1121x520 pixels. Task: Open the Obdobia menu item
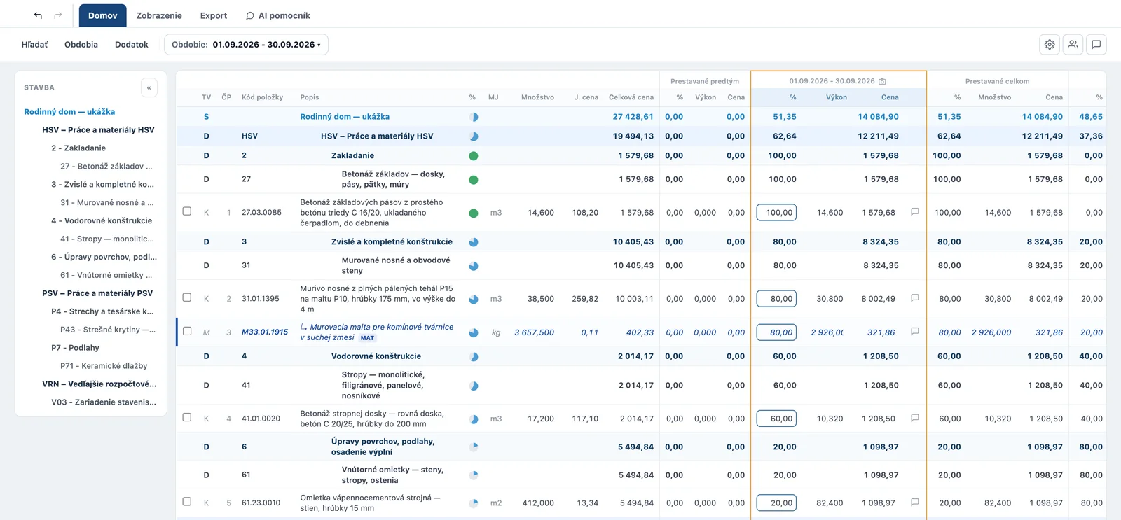[x=81, y=44]
